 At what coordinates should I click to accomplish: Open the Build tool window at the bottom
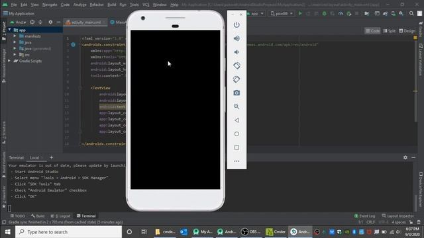coord(38,216)
